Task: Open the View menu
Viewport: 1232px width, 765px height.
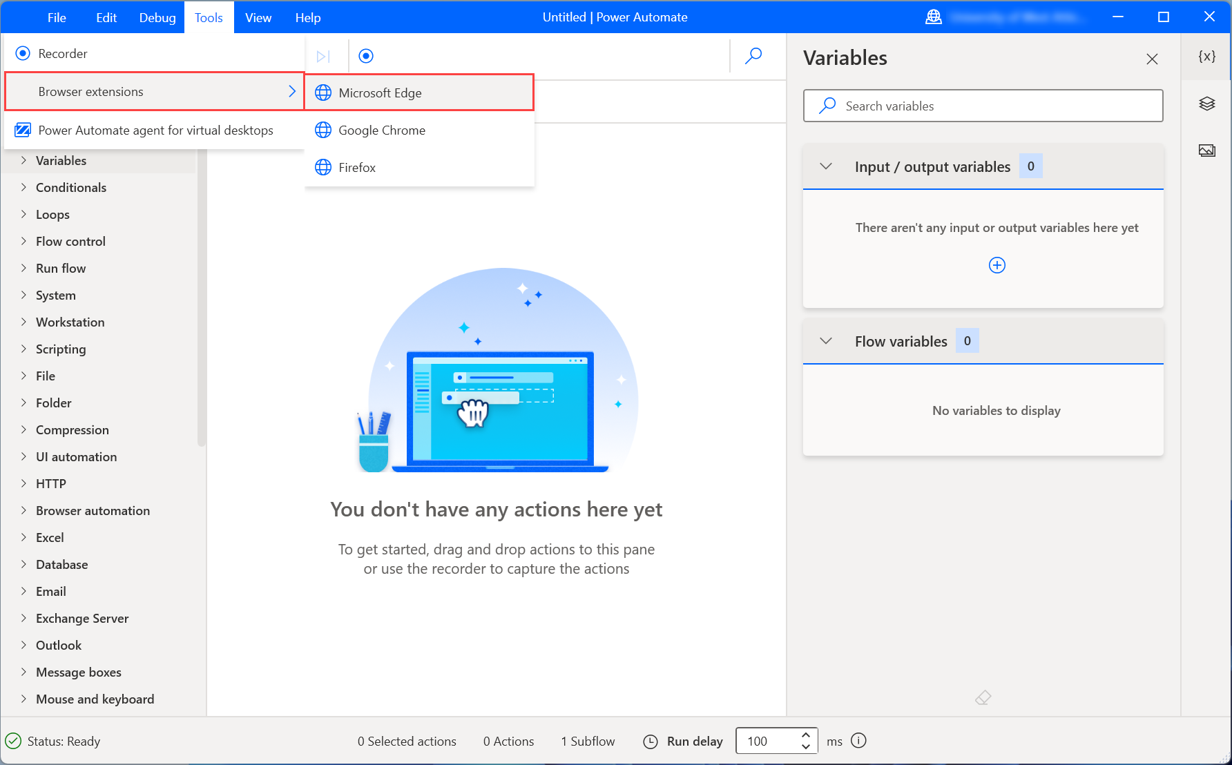Action: coord(258,17)
